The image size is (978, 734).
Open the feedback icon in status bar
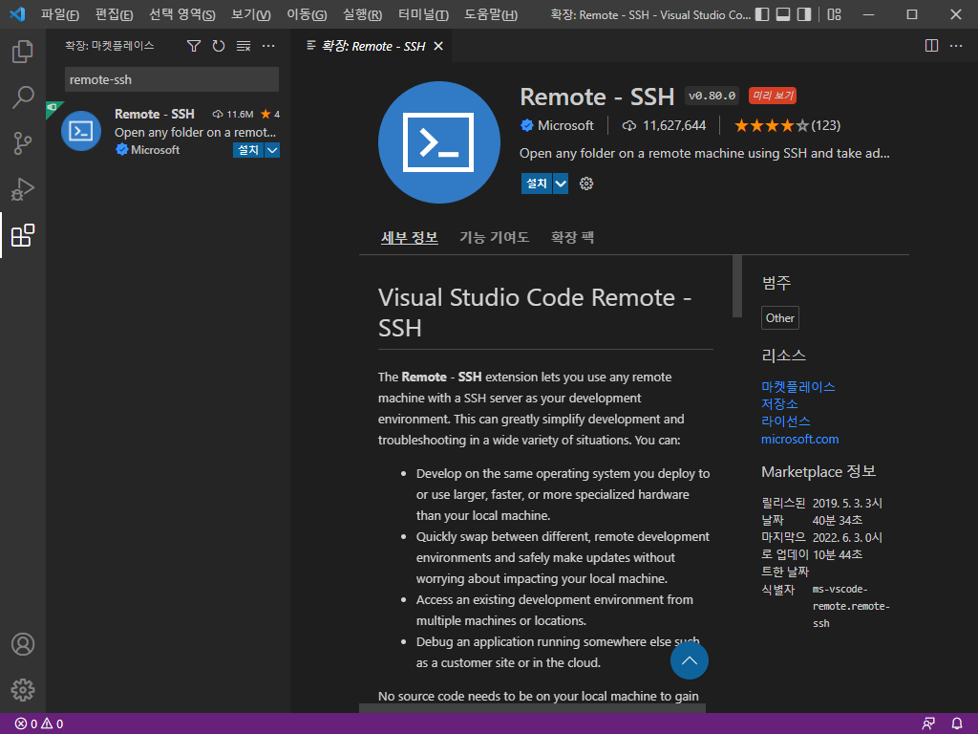click(928, 724)
